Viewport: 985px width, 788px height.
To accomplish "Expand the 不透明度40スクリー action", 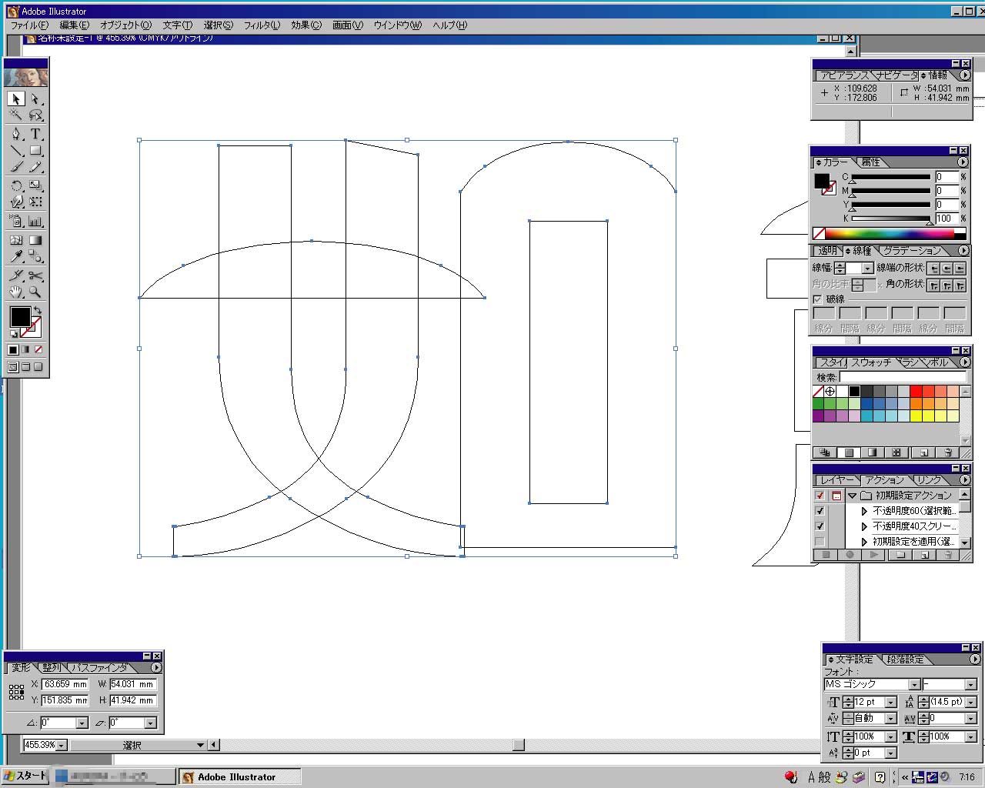I will point(864,526).
